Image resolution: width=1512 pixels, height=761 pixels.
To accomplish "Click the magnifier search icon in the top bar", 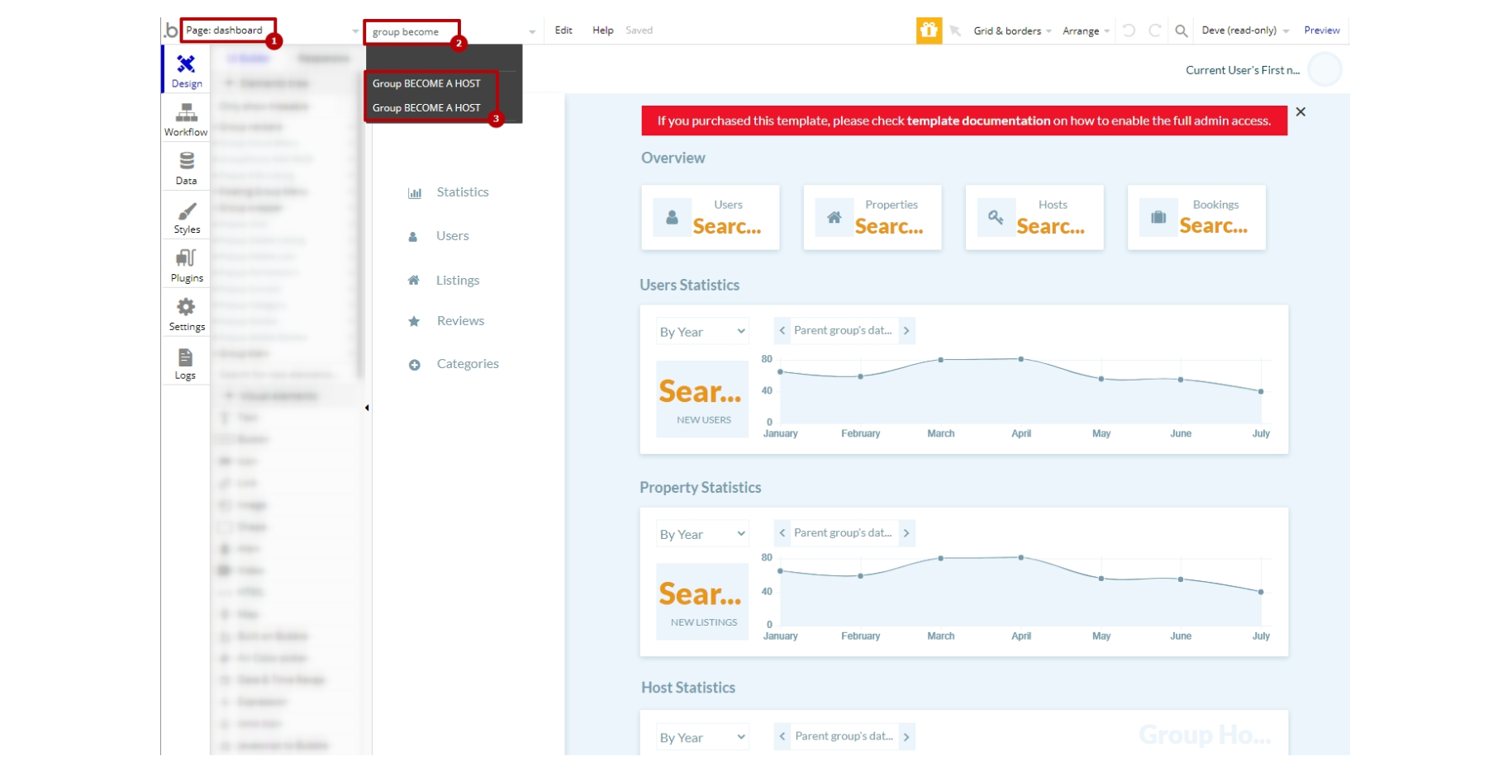I will [x=1182, y=31].
